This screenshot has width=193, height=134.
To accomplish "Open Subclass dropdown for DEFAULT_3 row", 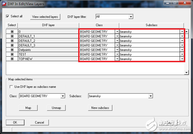I will point(182,45).
